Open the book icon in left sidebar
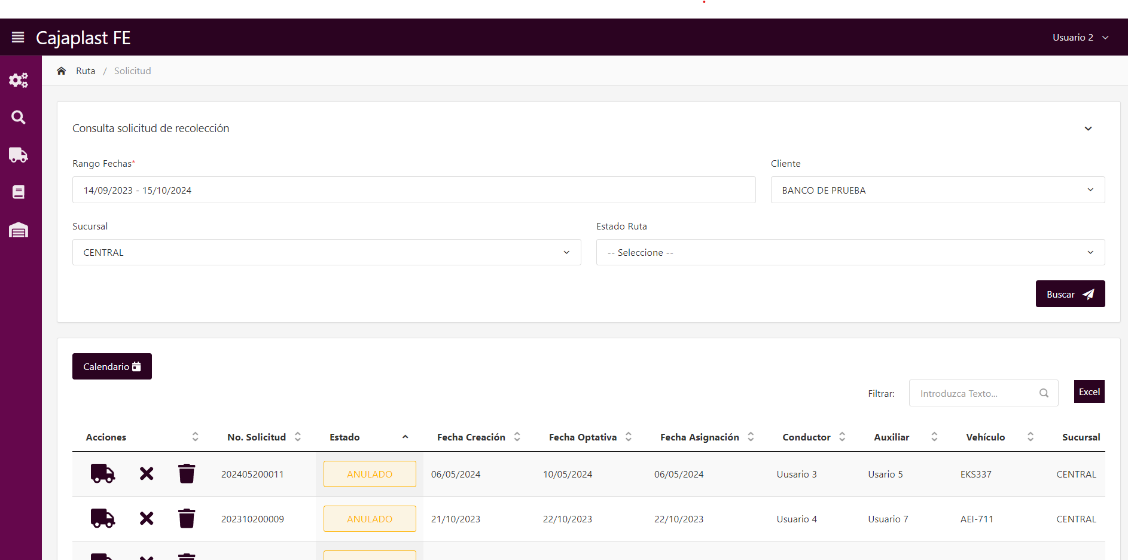The image size is (1128, 560). click(x=19, y=192)
